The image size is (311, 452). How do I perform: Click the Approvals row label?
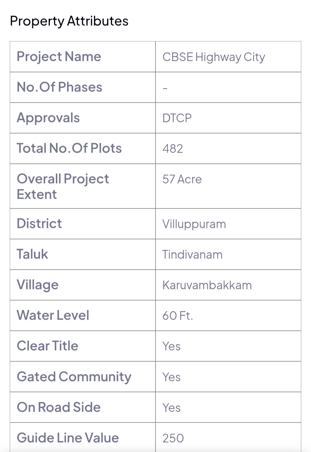pyautogui.click(x=48, y=118)
